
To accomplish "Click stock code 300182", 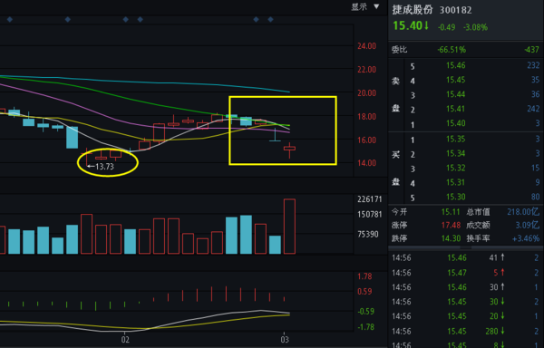I will (455, 10).
